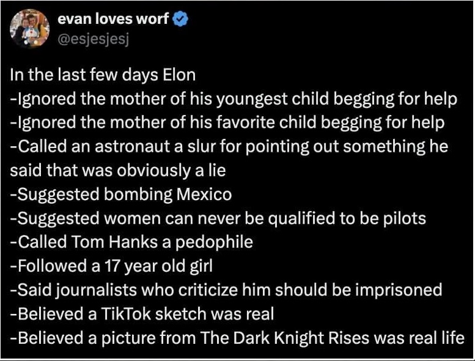Click the word 'TikTok' in the tweet
The width and height of the screenshot is (475, 361).
point(126,314)
